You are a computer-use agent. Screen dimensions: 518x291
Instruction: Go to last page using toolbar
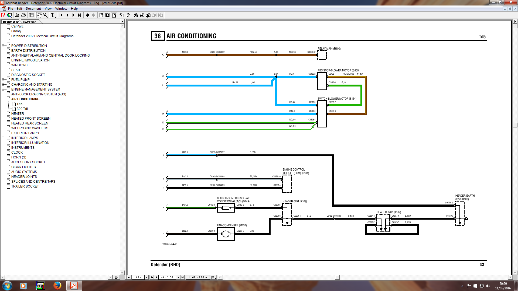(80, 15)
